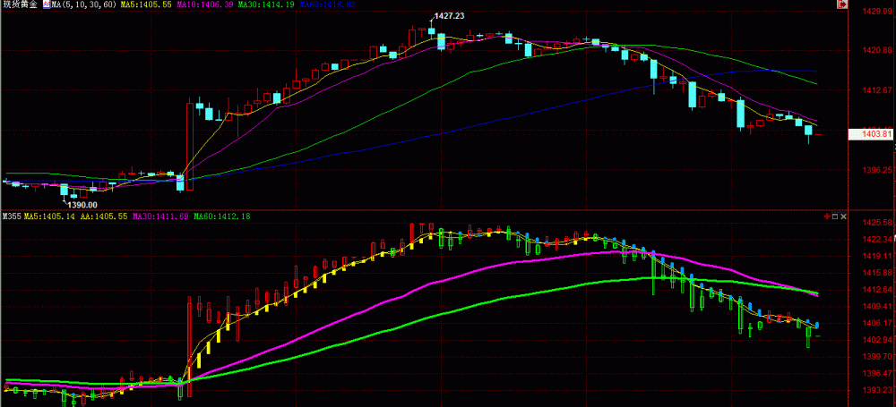896x407 pixels.
Task: Maximize the M355 indicator sub-panel
Action: (835, 216)
